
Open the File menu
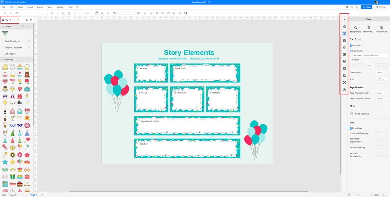tap(4, 7)
